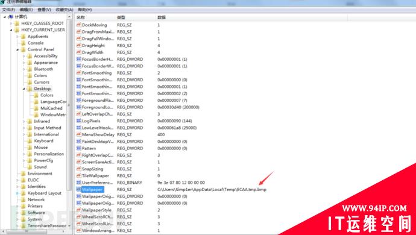Select the Printers key
The height and width of the screenshot is (235, 416).
coord(35,206)
